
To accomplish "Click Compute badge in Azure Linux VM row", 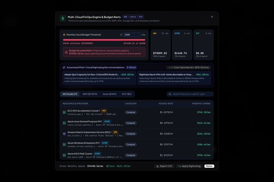I will 131,123.
